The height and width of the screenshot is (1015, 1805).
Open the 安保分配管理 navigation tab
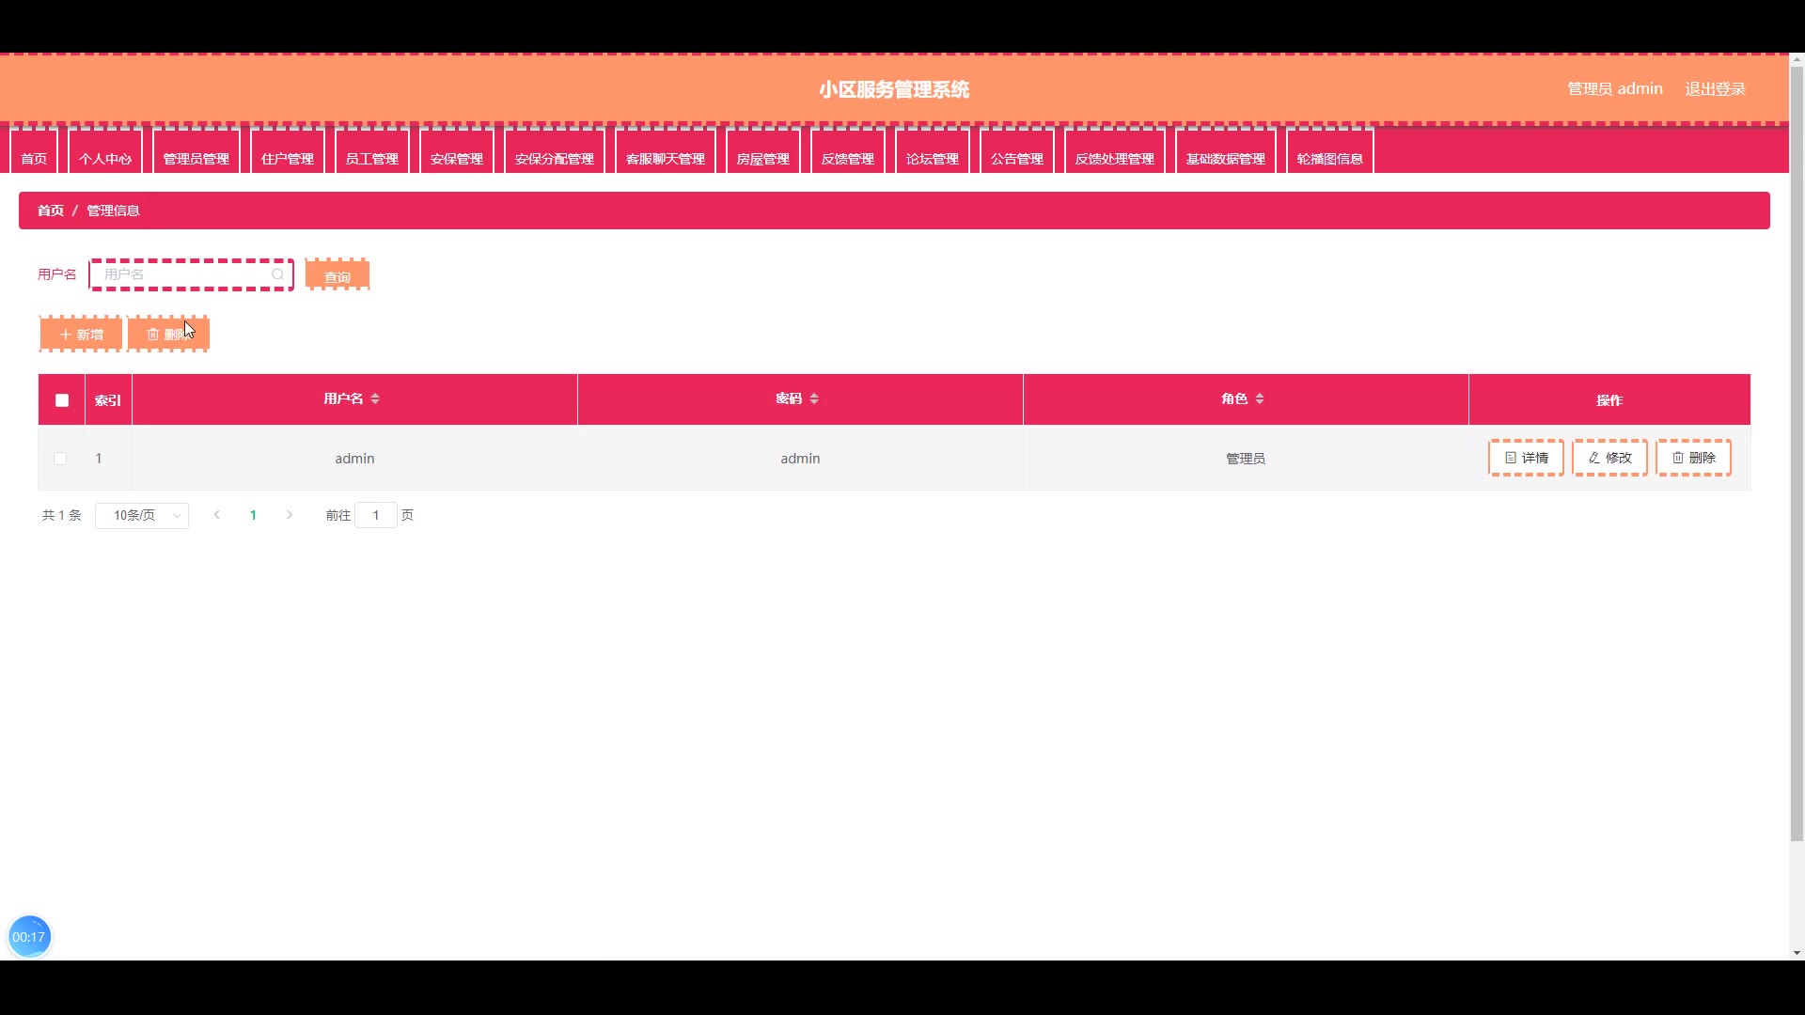(x=555, y=152)
